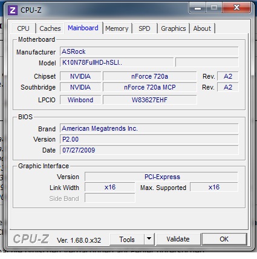Click the empty field next to Model

(207, 62)
